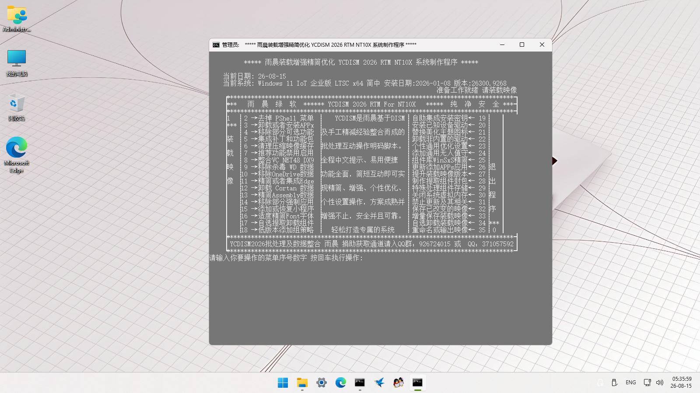Click menu line '5 →集成补丁和功能包'

coord(279,139)
